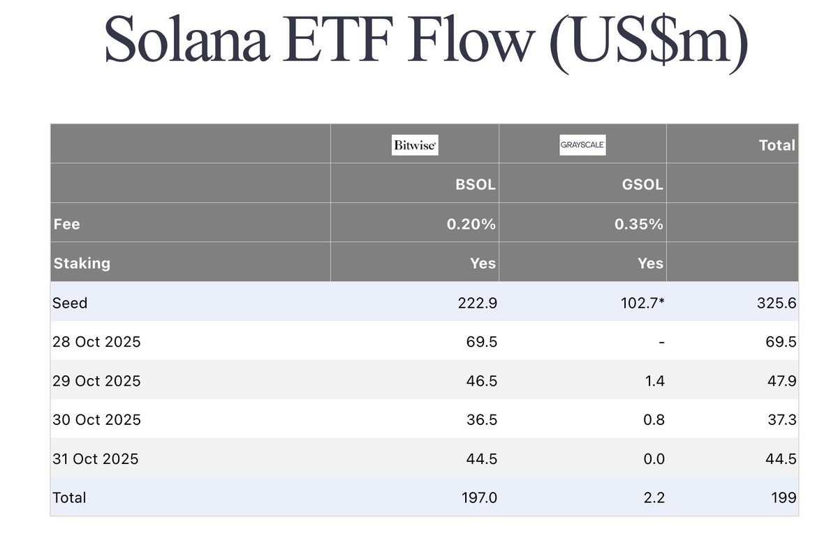Click the 28 Oct 2025 row label
838x547 pixels.
pyautogui.click(x=96, y=341)
